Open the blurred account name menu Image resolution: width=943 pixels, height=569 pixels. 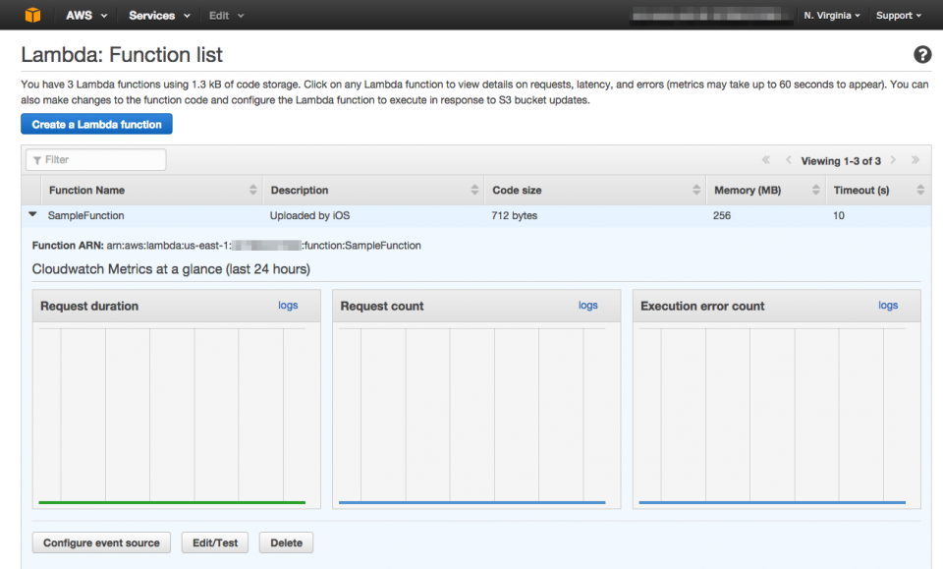click(711, 16)
